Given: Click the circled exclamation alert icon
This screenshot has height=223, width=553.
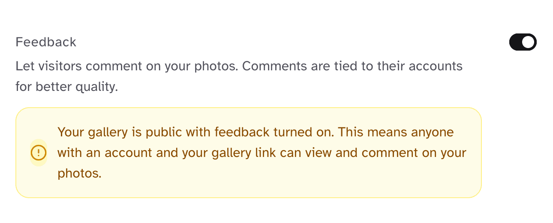Looking at the screenshot, I should click(x=39, y=152).
